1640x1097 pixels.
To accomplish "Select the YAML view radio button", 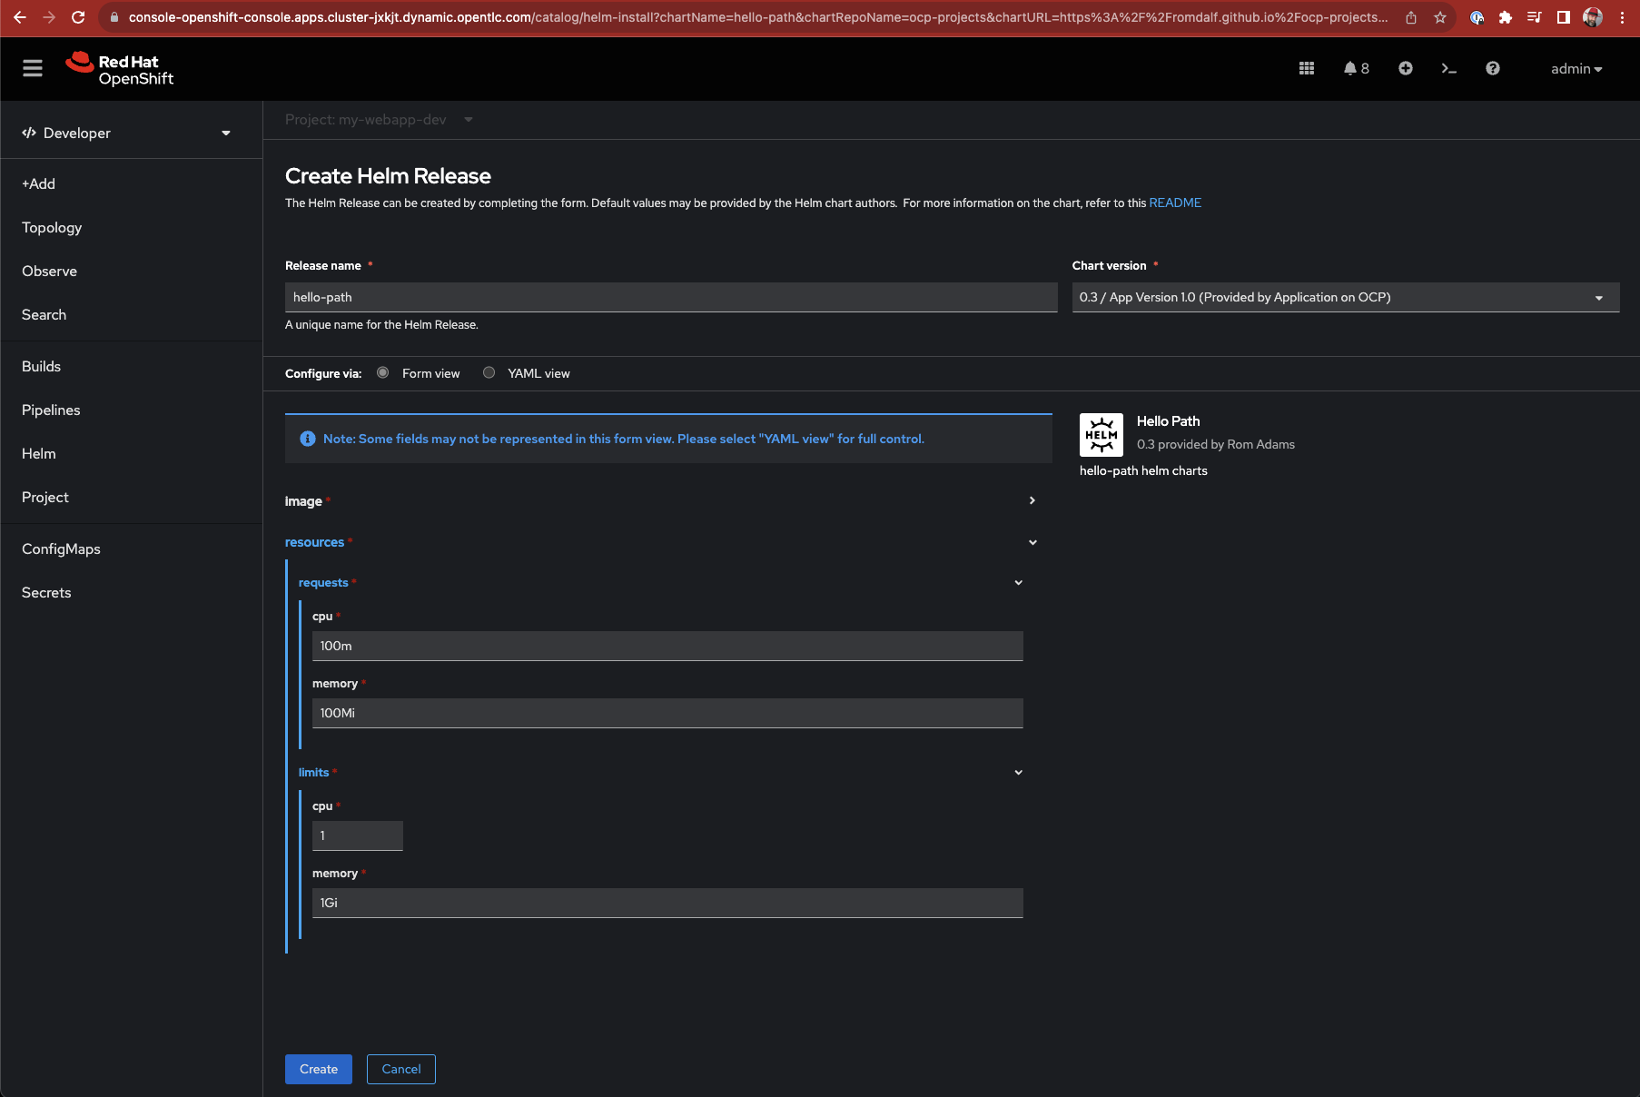I will pos(489,373).
